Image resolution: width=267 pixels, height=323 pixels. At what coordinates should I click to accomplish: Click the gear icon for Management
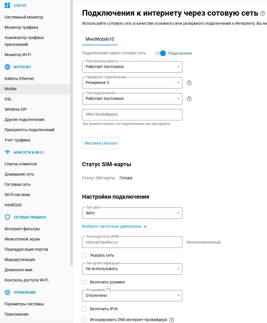(7, 292)
